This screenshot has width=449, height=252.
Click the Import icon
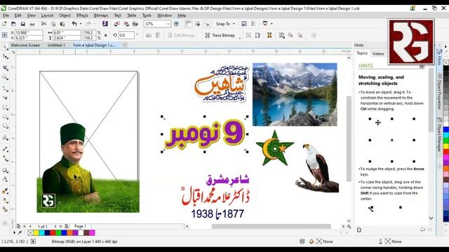click(x=117, y=24)
